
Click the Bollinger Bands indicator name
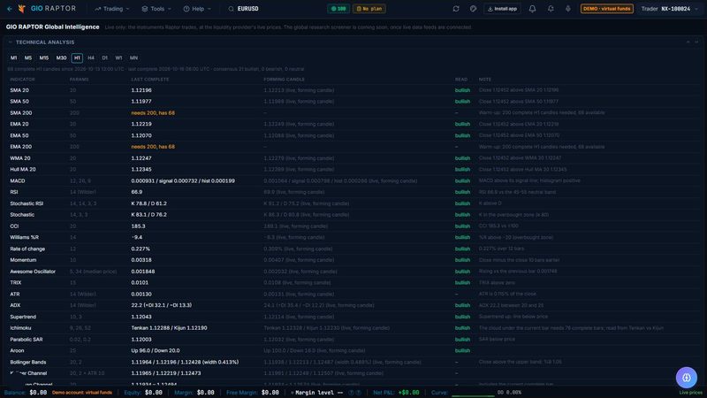pyautogui.click(x=28, y=362)
